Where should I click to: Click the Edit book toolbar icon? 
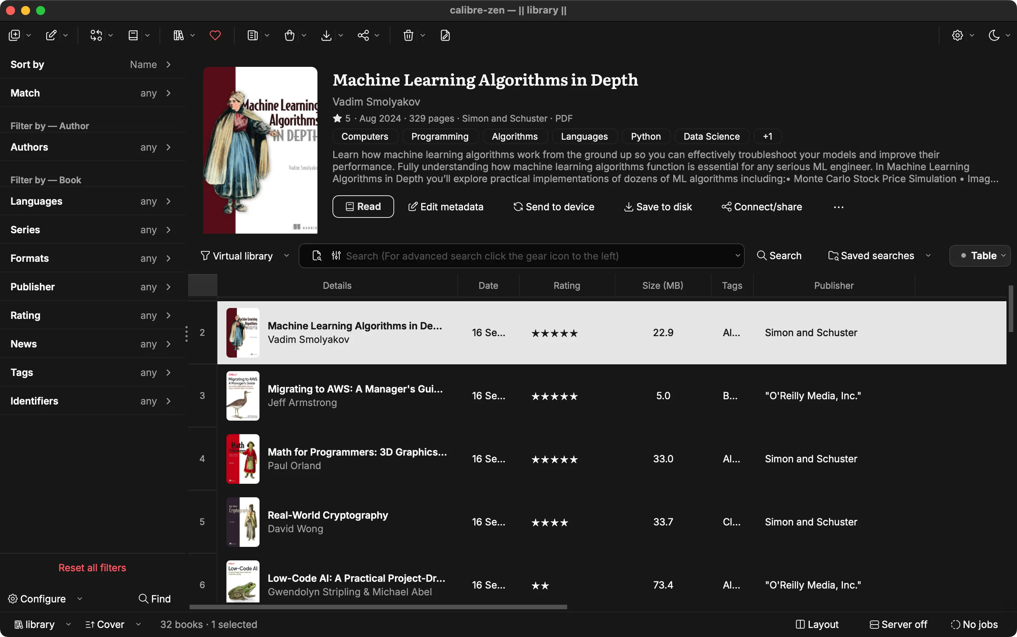(445, 35)
